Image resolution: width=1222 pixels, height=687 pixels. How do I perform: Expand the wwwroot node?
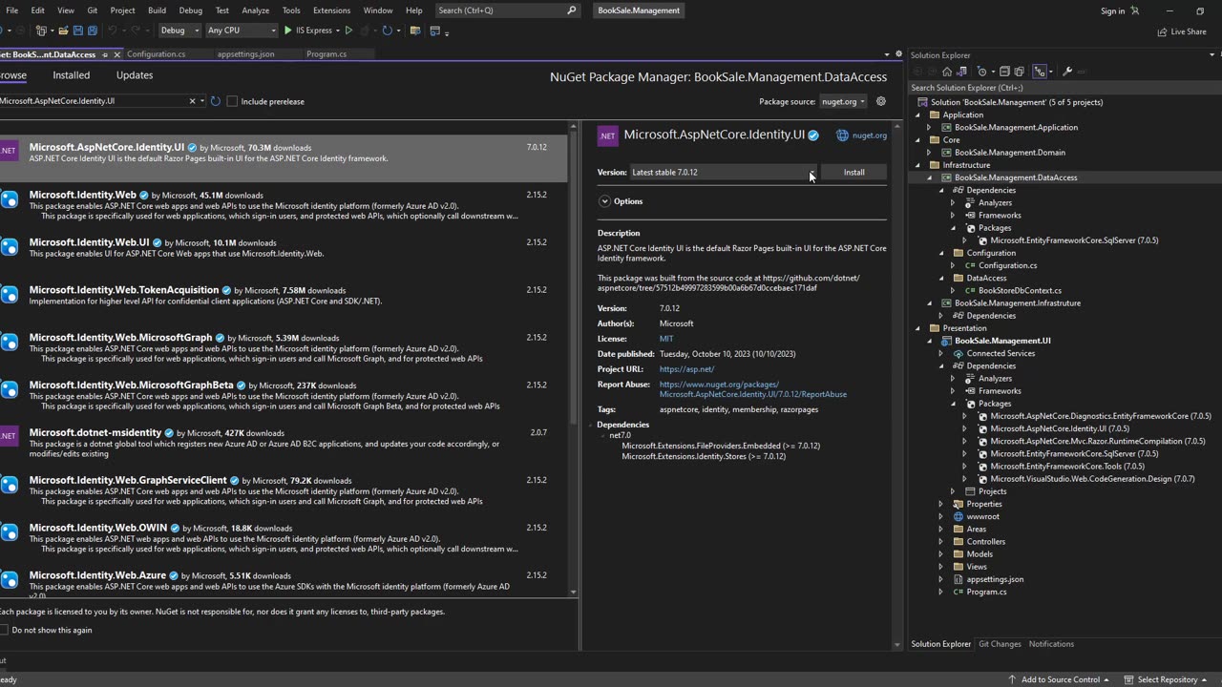point(941,516)
